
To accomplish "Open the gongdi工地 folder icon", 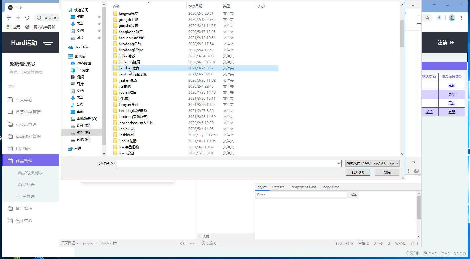I will 115,19.
